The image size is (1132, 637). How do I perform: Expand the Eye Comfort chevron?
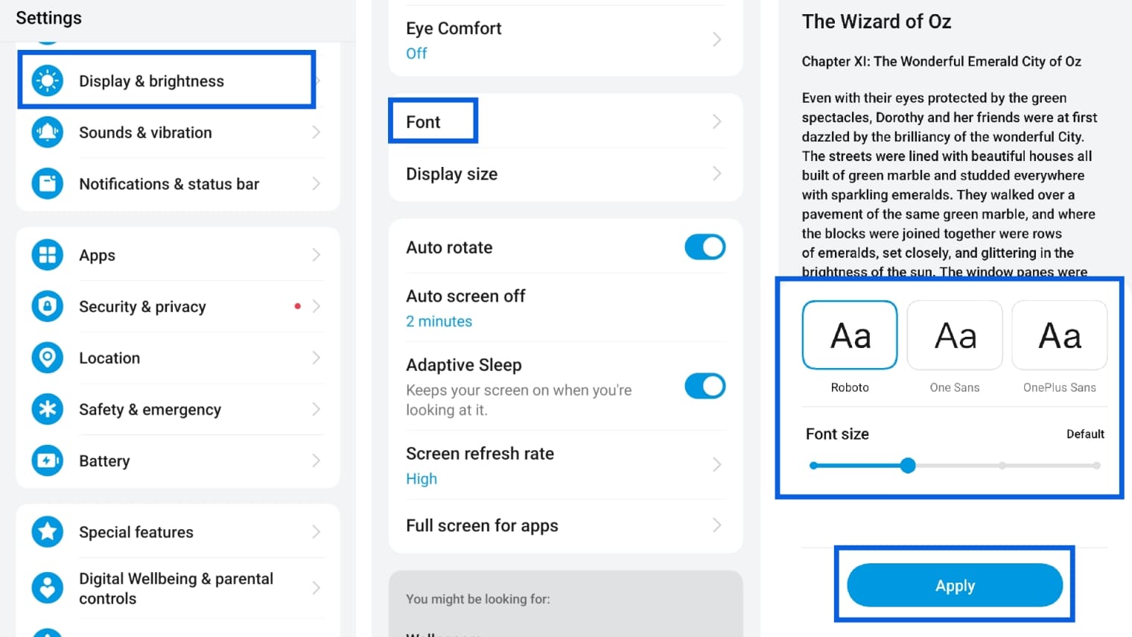716,39
